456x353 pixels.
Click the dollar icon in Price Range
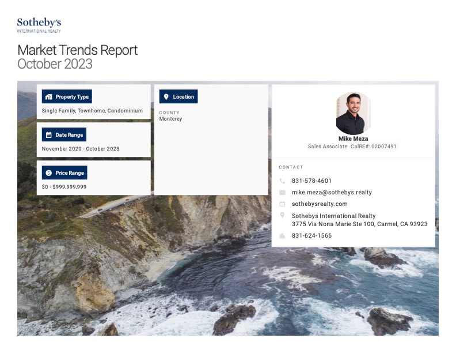(x=49, y=172)
